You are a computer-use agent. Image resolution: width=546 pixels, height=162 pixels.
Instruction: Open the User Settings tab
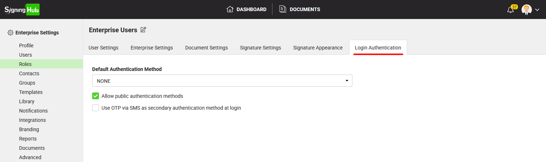[x=103, y=48]
